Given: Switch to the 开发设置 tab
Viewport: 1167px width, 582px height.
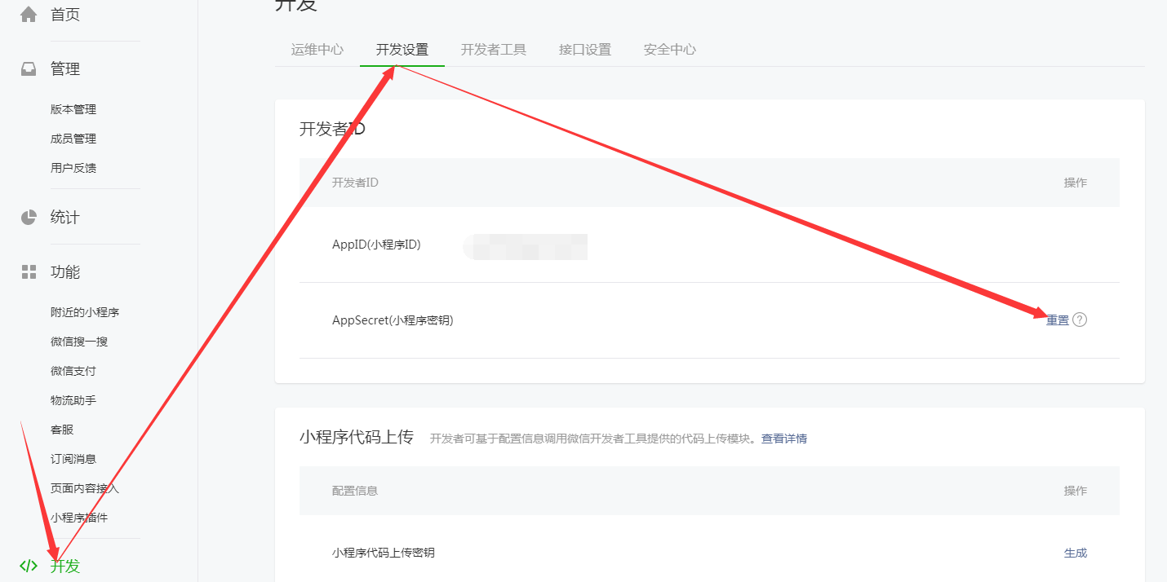Looking at the screenshot, I should coord(402,50).
